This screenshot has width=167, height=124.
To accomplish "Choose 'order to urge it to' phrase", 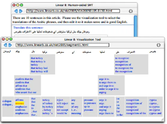I will [x=109, y=89].
